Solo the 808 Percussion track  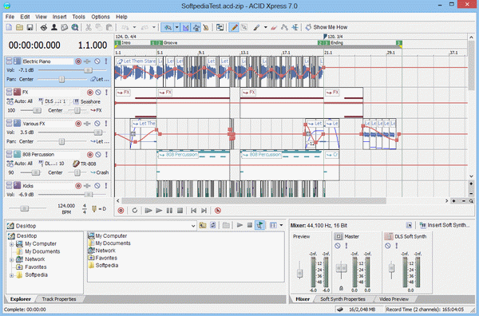pyautogui.click(x=106, y=155)
